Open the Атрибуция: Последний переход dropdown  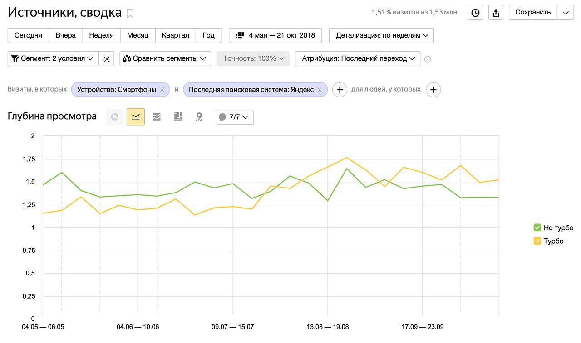pos(358,58)
